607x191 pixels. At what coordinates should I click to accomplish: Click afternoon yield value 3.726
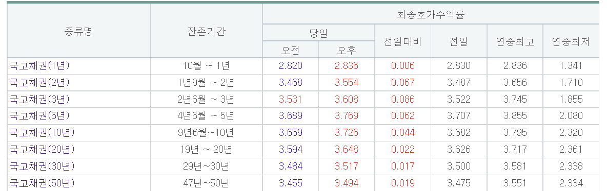pos(347,133)
